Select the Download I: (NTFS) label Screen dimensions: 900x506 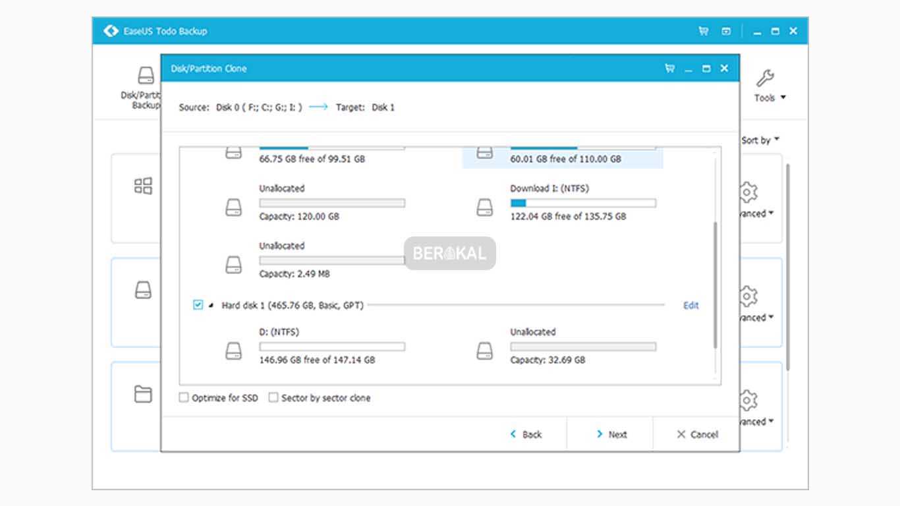tap(549, 188)
